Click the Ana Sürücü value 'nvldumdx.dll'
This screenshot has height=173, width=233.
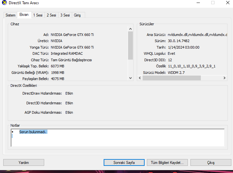pyautogui.click(x=198, y=35)
